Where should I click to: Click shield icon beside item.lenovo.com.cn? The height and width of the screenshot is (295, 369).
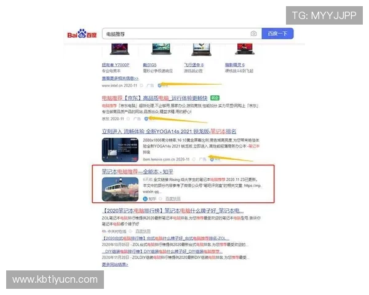pos(212,159)
